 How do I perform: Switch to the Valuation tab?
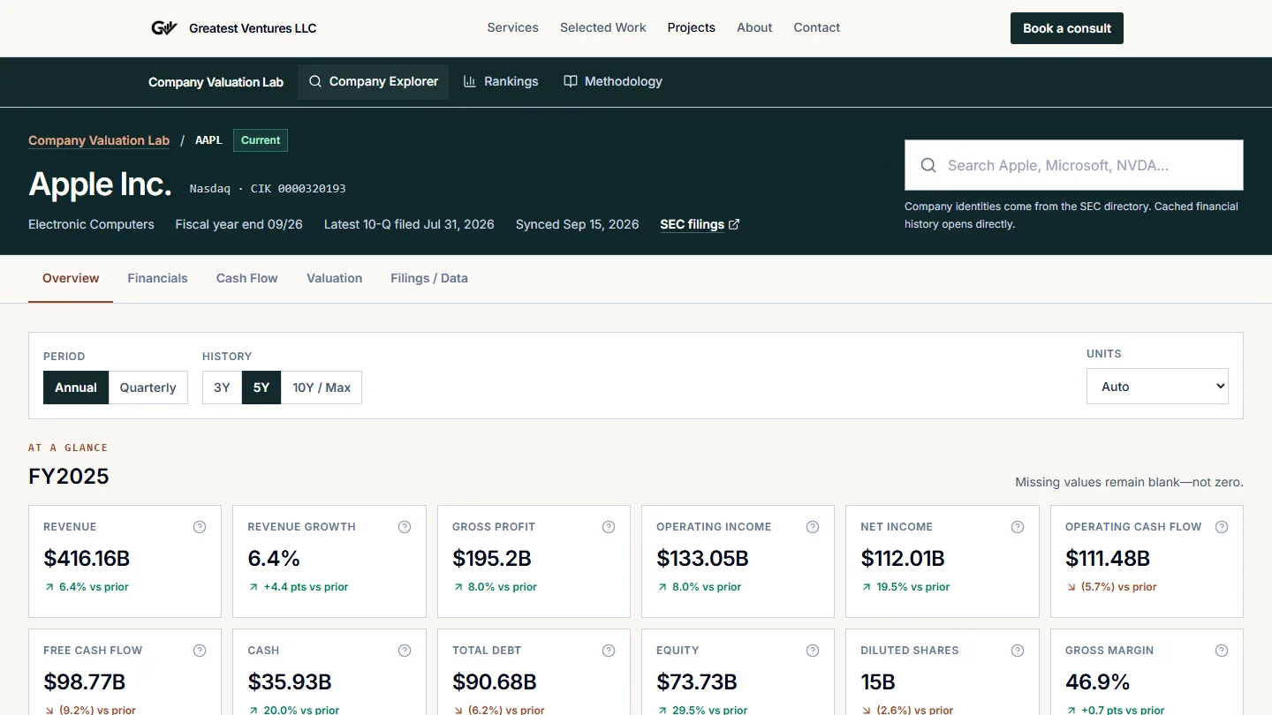pyautogui.click(x=334, y=278)
